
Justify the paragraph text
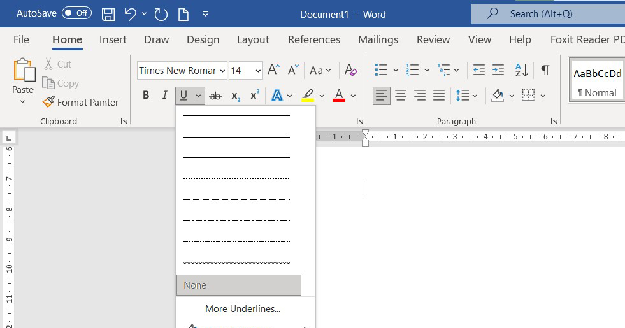click(439, 96)
